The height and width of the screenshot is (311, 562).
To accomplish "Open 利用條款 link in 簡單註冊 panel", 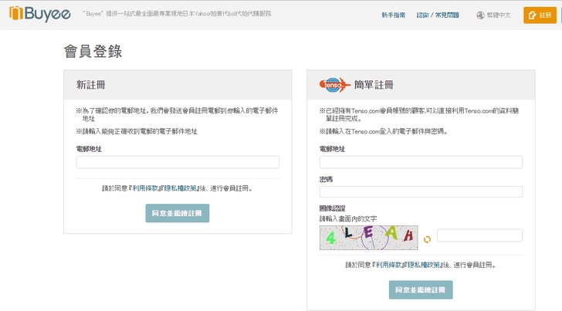I will pyautogui.click(x=388, y=265).
